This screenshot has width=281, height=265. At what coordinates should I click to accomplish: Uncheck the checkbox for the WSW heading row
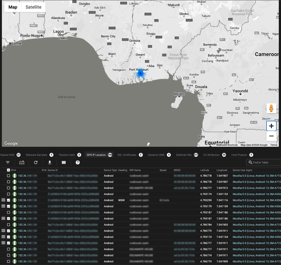8,200
